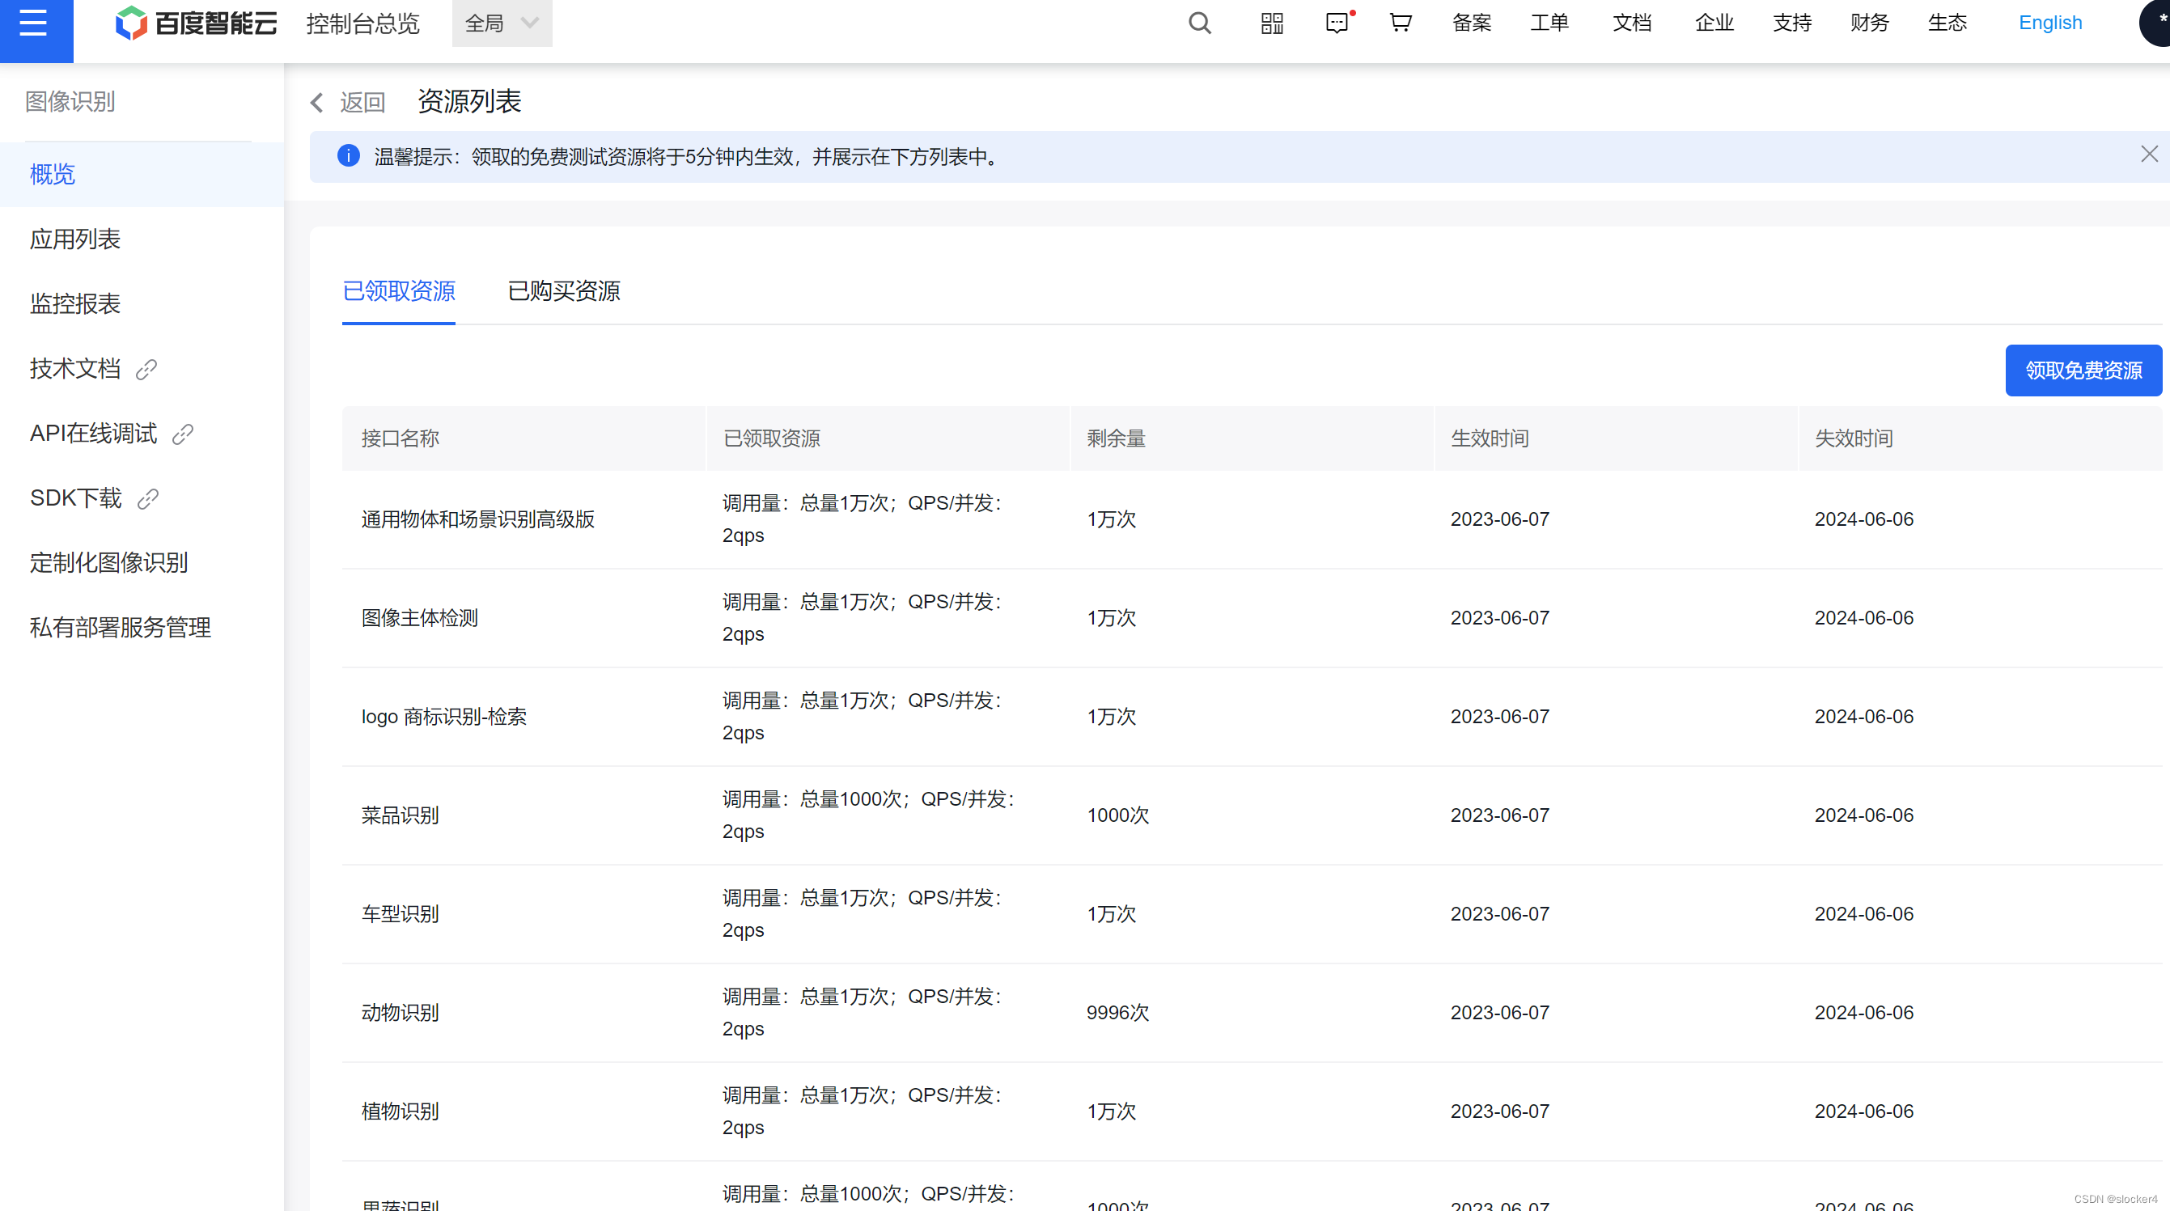
Task: Open the products grid icon
Action: (1271, 23)
